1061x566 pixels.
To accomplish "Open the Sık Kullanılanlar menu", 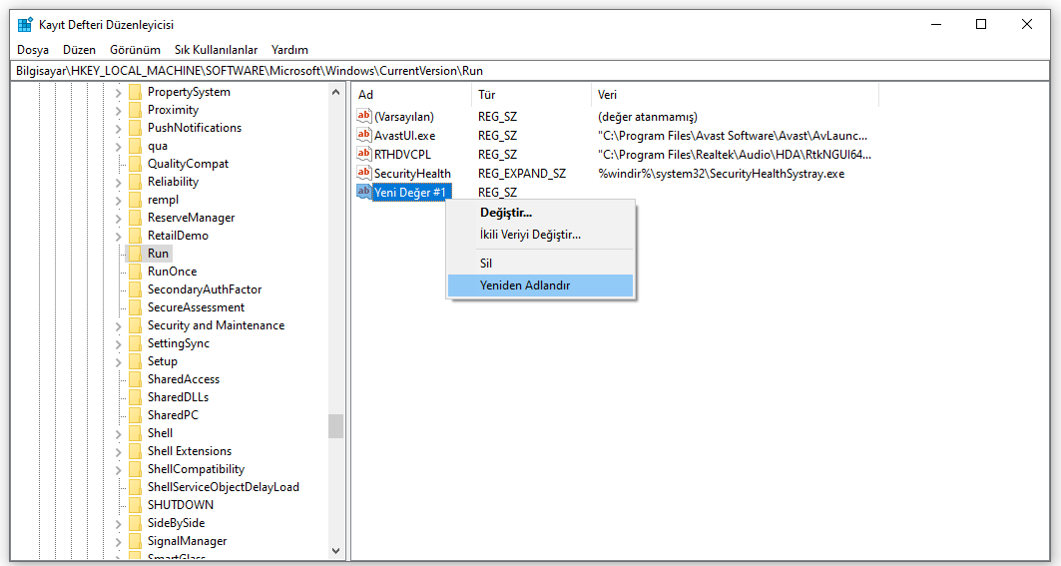I will tap(216, 50).
